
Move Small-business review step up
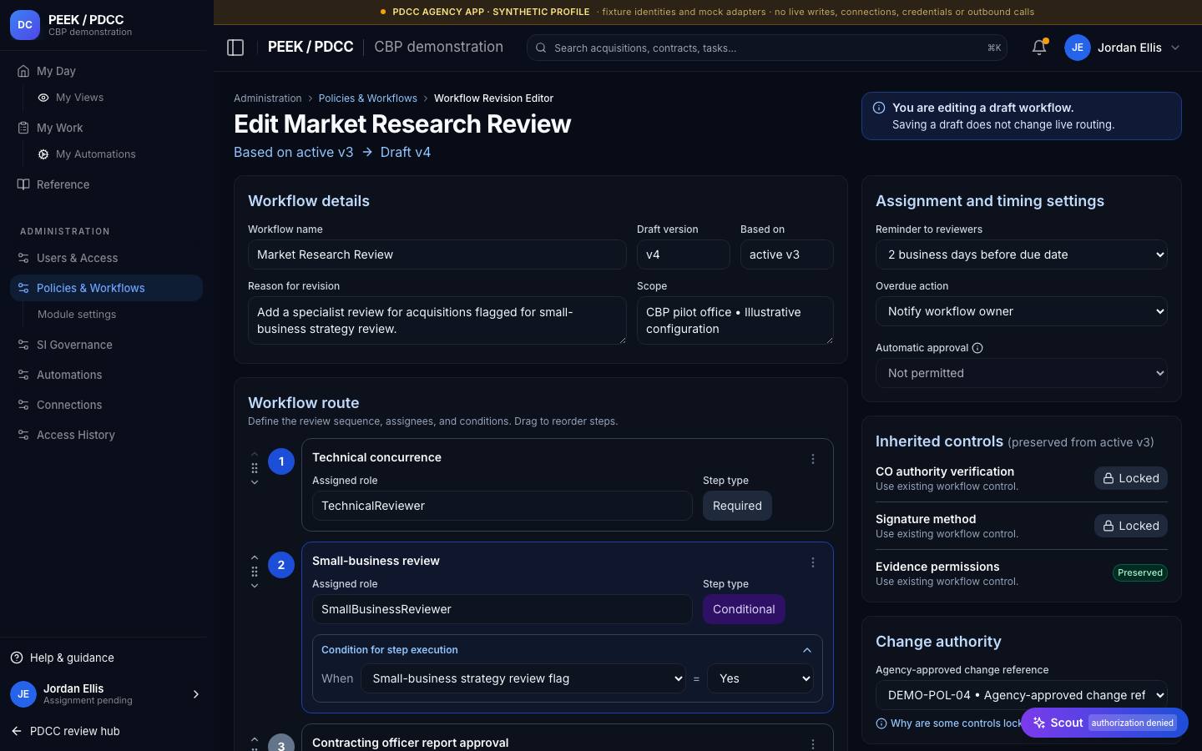(255, 557)
